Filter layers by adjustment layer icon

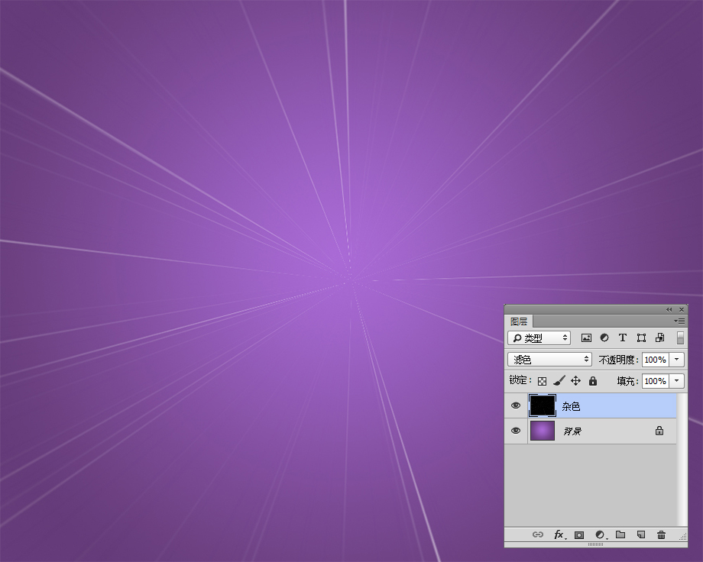coord(604,338)
